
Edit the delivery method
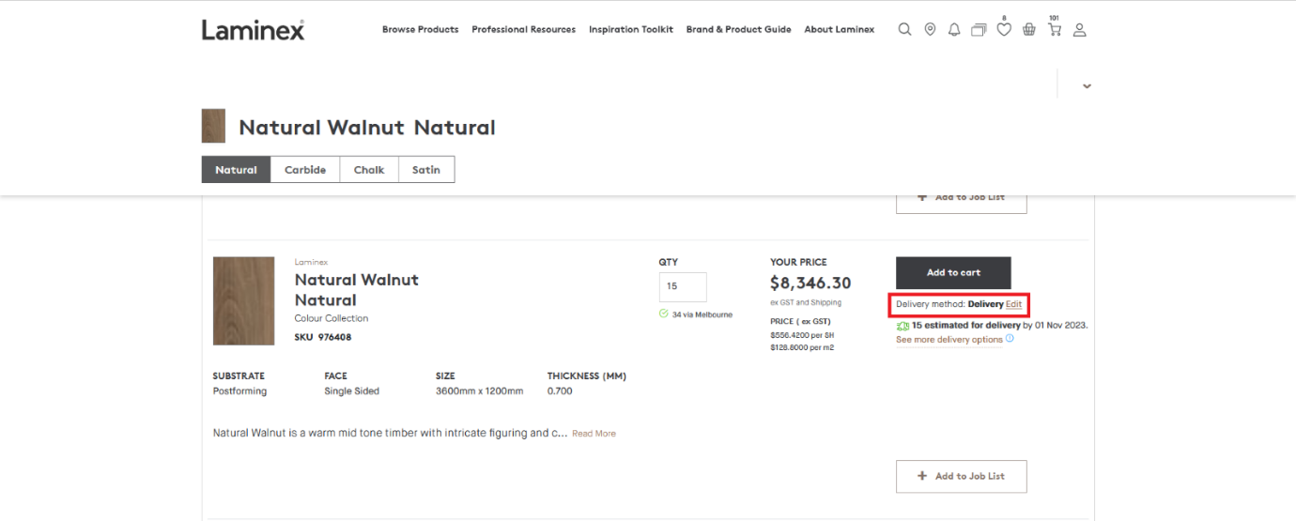[1013, 304]
